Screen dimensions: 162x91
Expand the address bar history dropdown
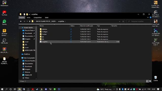tap(119, 21)
